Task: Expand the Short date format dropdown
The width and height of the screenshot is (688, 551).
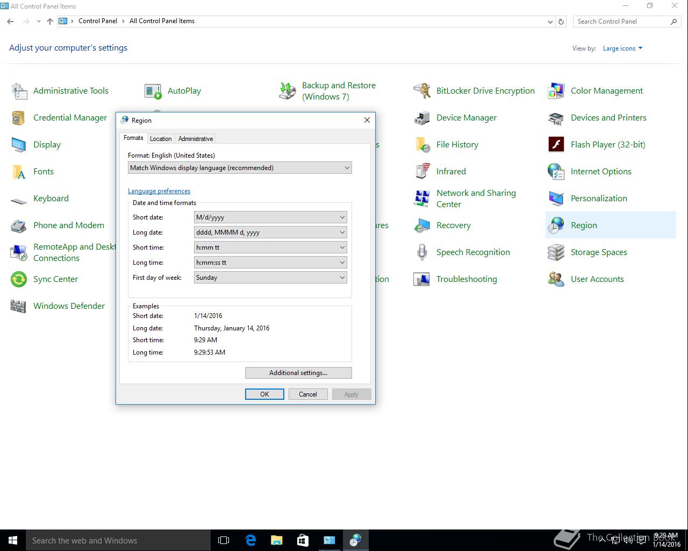Action: [x=270, y=217]
